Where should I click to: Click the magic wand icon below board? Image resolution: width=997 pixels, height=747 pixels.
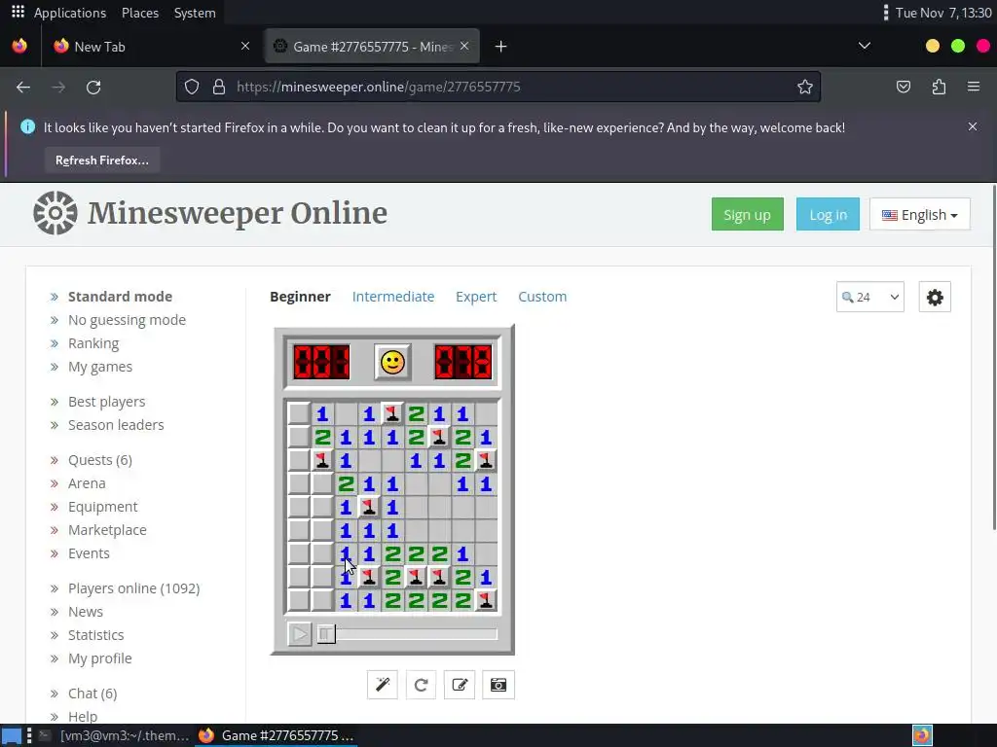coord(382,685)
